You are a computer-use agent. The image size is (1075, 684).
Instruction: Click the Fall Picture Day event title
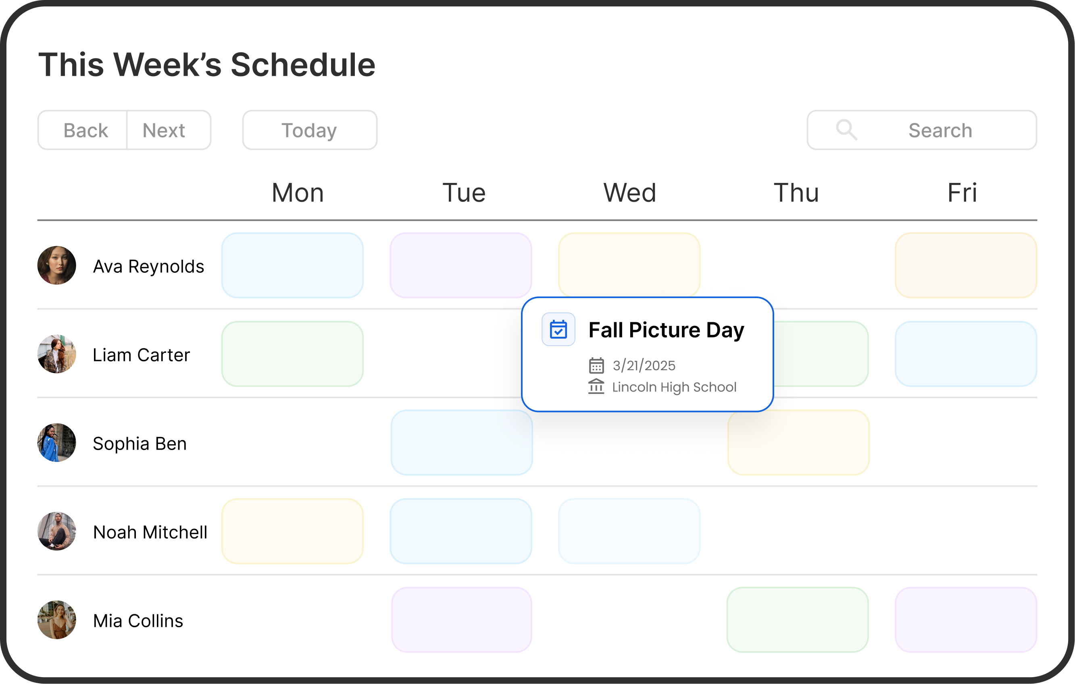666,330
